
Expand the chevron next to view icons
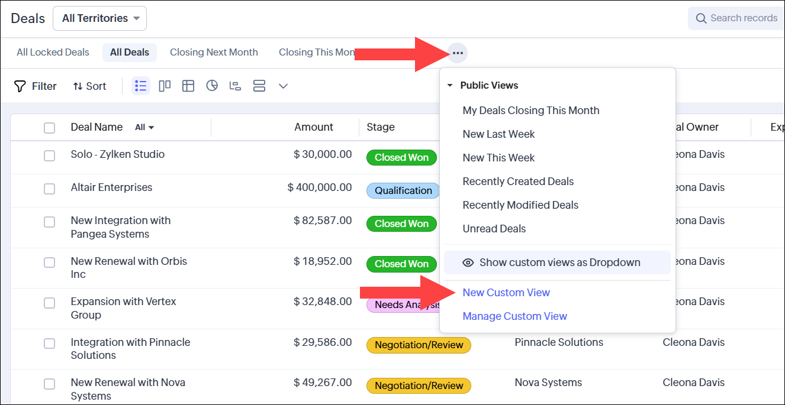pos(283,86)
